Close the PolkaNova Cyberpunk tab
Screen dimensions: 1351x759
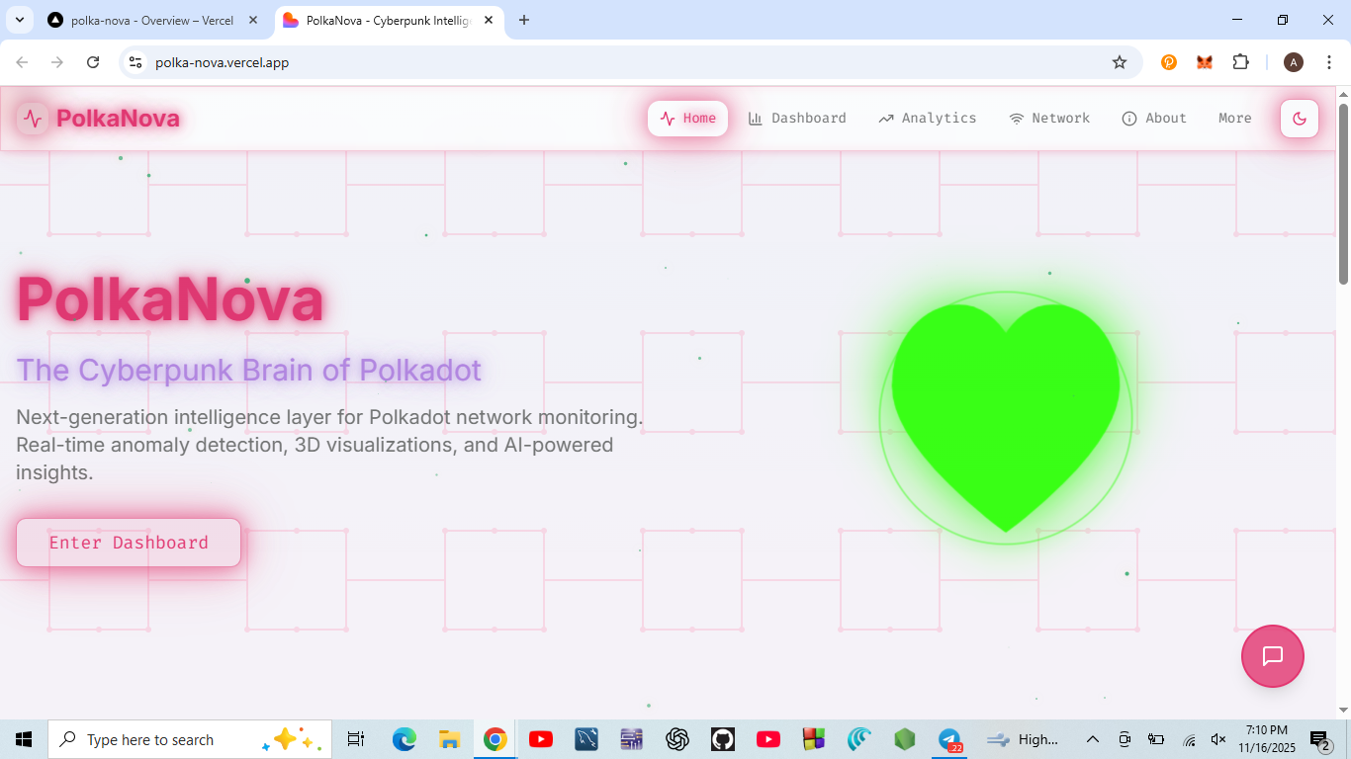click(489, 20)
